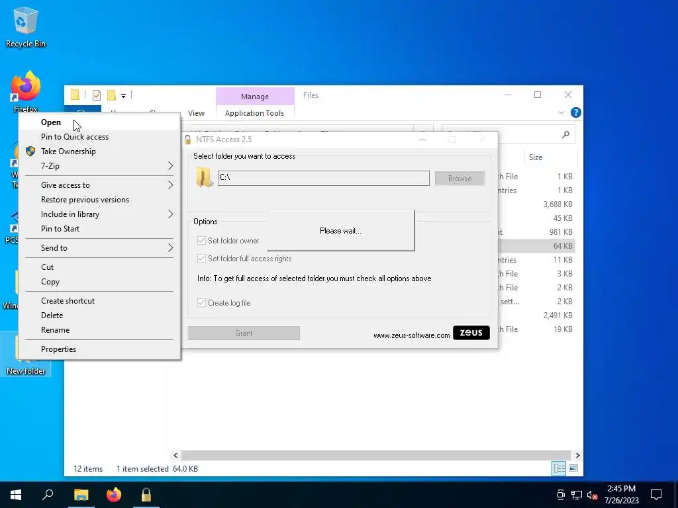Click the scroll right arrow in Explorer
The height and width of the screenshot is (508, 678).
pos(577,455)
